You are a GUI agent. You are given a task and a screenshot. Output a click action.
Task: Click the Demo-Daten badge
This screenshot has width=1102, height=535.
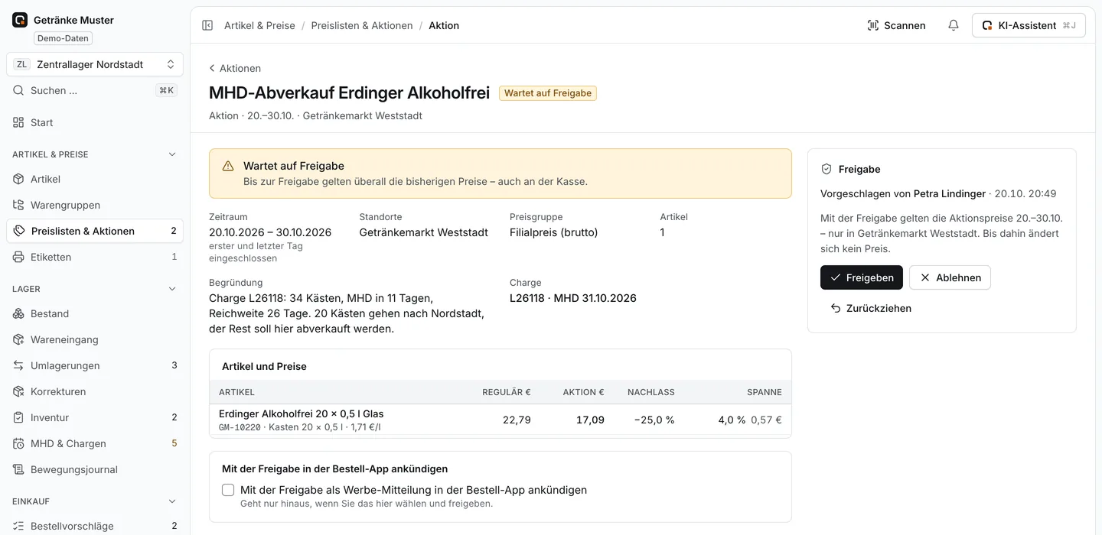coord(63,38)
